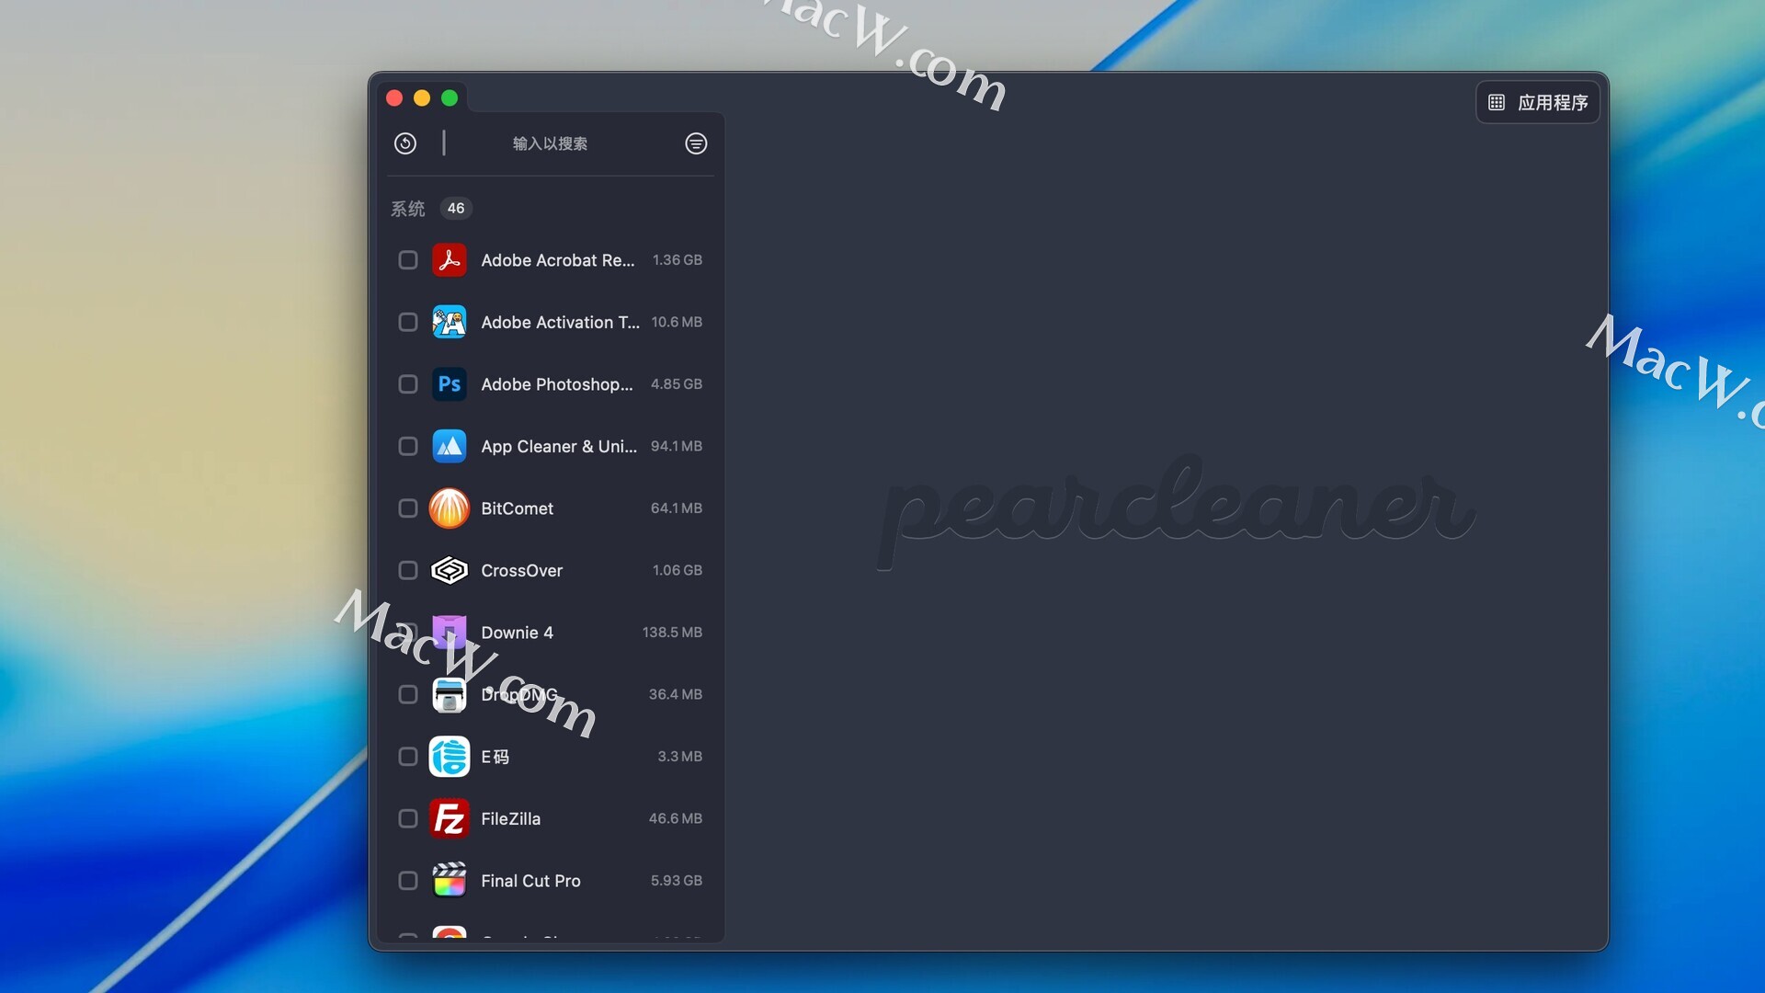
Task: Click the search input field
Action: coord(550,143)
